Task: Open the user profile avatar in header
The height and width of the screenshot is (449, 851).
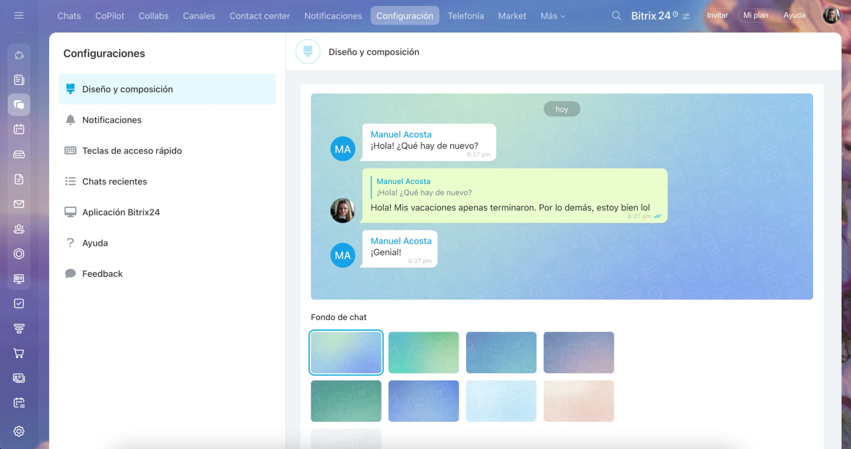Action: (x=831, y=15)
